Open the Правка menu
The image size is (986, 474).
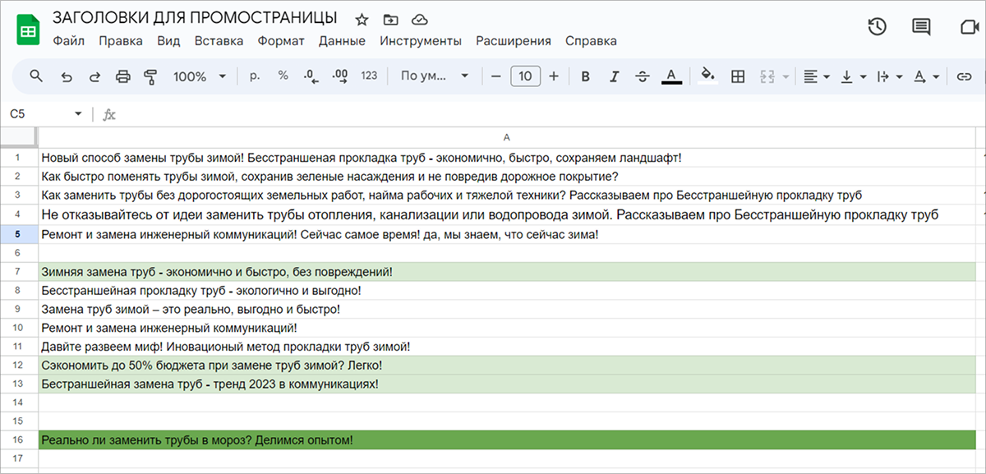pos(121,41)
